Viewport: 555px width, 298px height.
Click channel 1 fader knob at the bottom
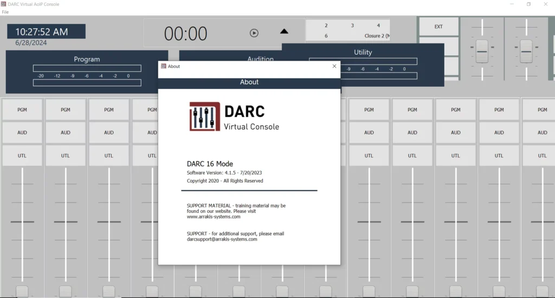tap(22, 291)
